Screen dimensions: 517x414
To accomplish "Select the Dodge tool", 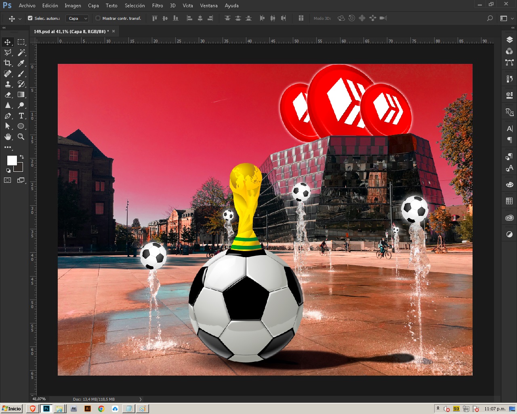I will (x=21, y=105).
